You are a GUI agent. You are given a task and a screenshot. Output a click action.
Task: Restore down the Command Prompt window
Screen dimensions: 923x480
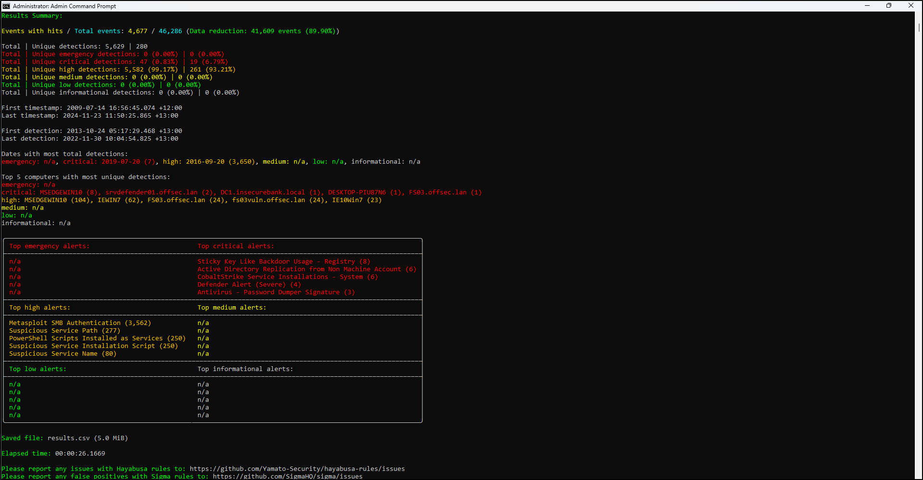click(x=889, y=6)
